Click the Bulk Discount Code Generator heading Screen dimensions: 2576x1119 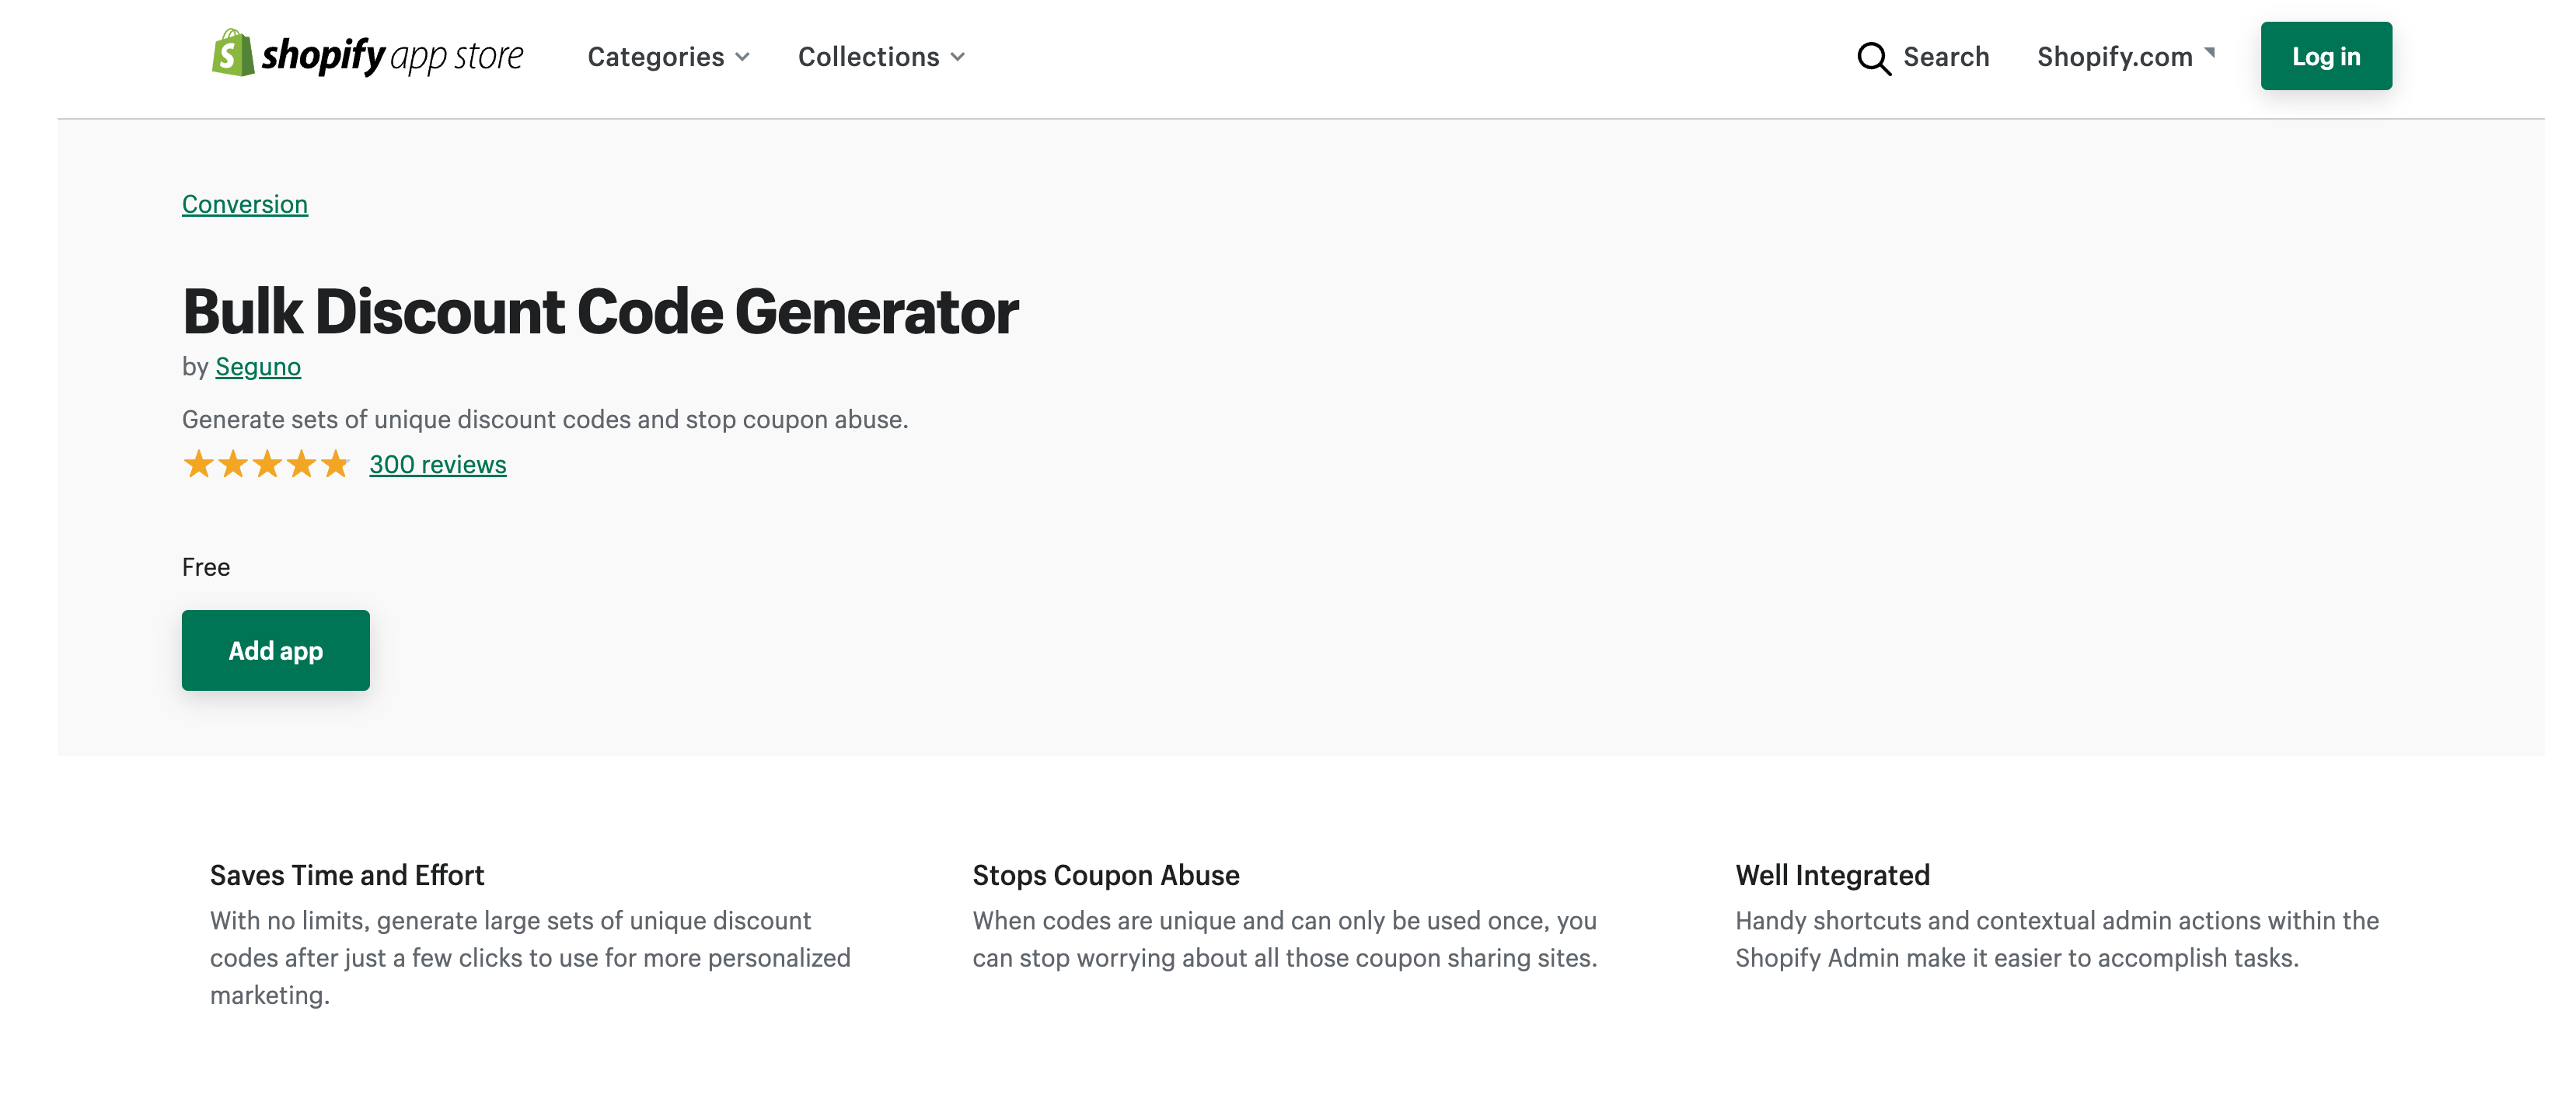click(x=600, y=311)
